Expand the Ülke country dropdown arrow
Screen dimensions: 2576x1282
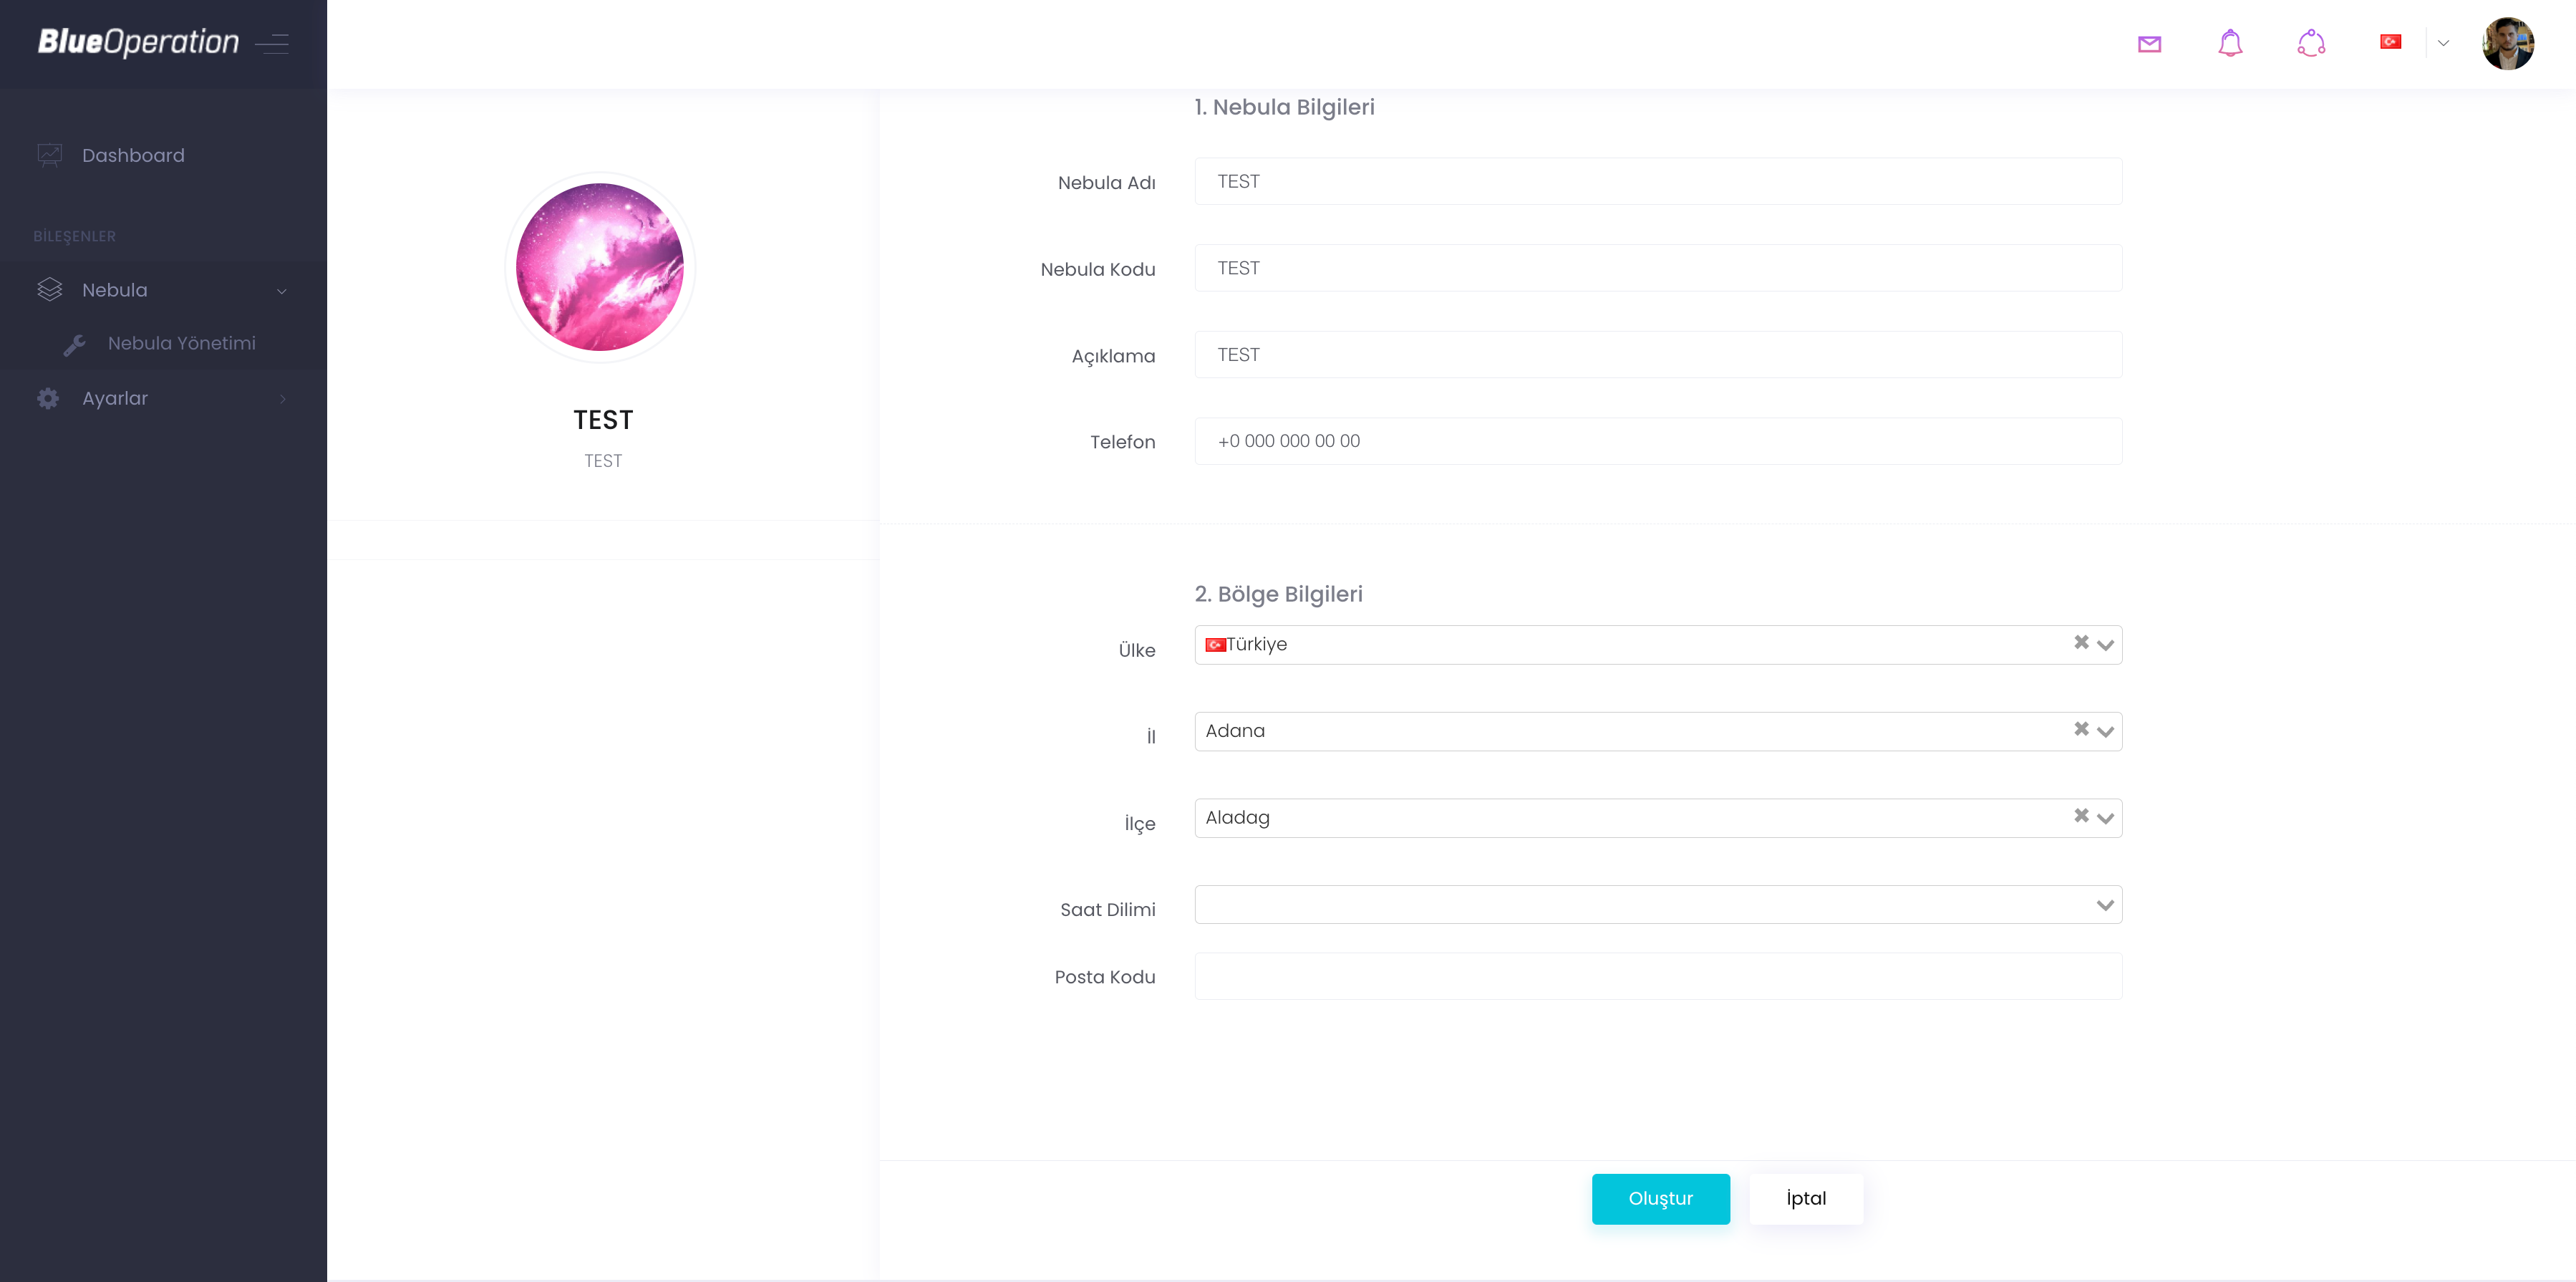(2105, 645)
